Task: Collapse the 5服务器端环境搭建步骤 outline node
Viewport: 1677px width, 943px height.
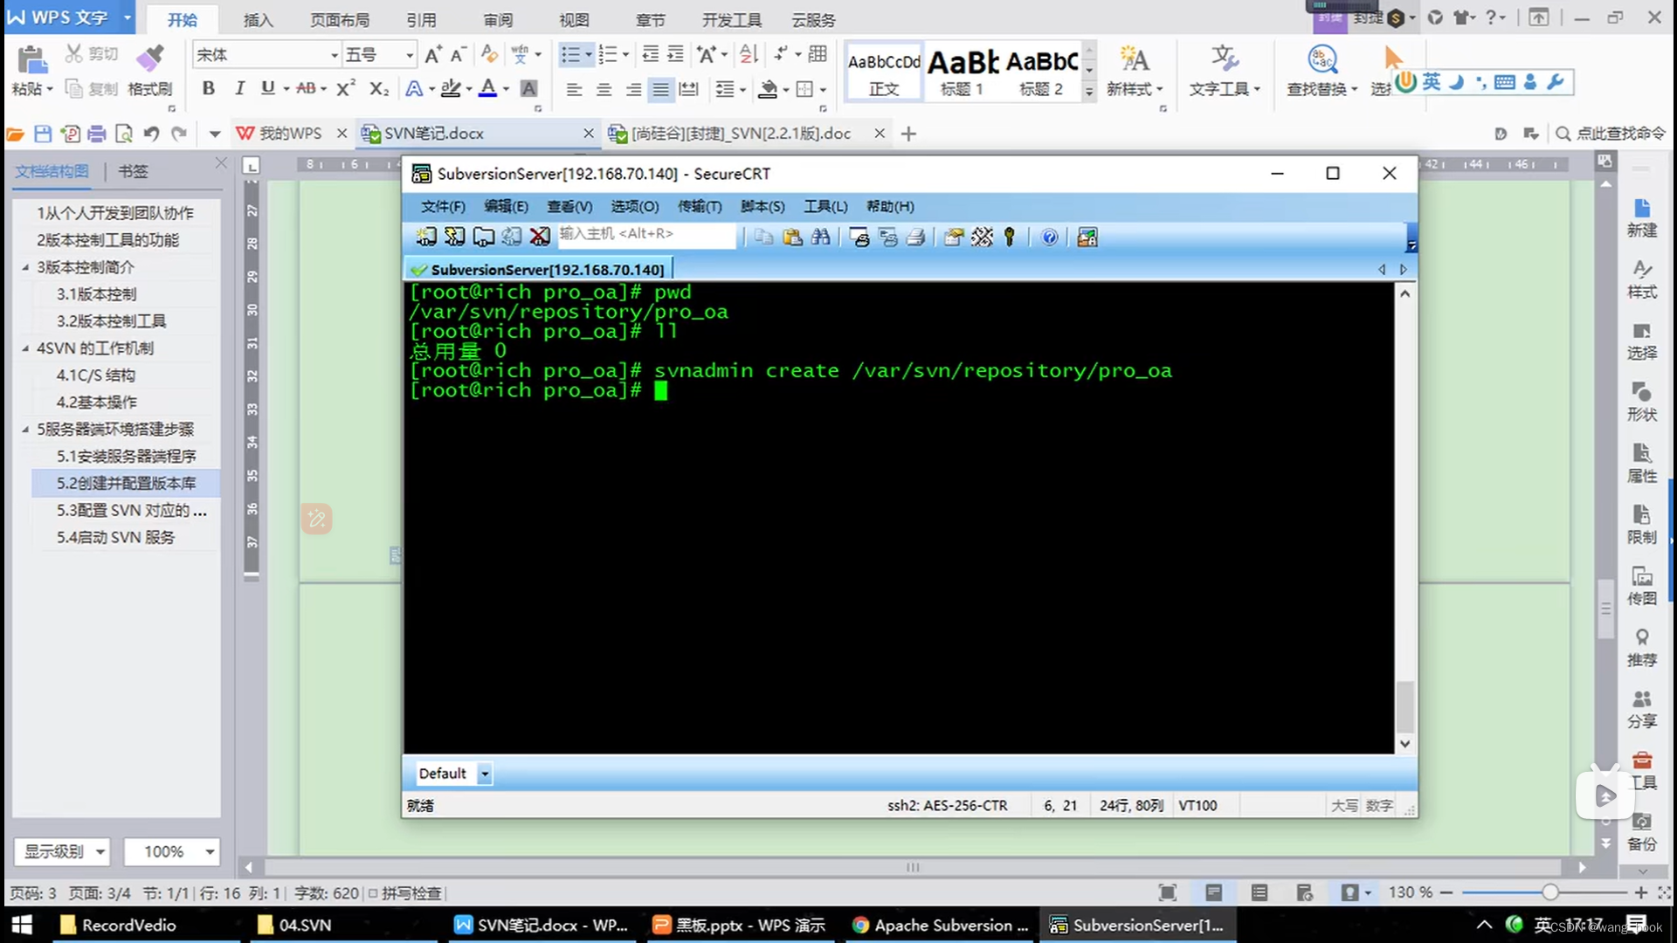Action: (25, 429)
